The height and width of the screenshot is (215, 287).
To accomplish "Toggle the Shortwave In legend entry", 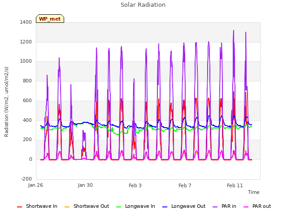I will point(37,206).
